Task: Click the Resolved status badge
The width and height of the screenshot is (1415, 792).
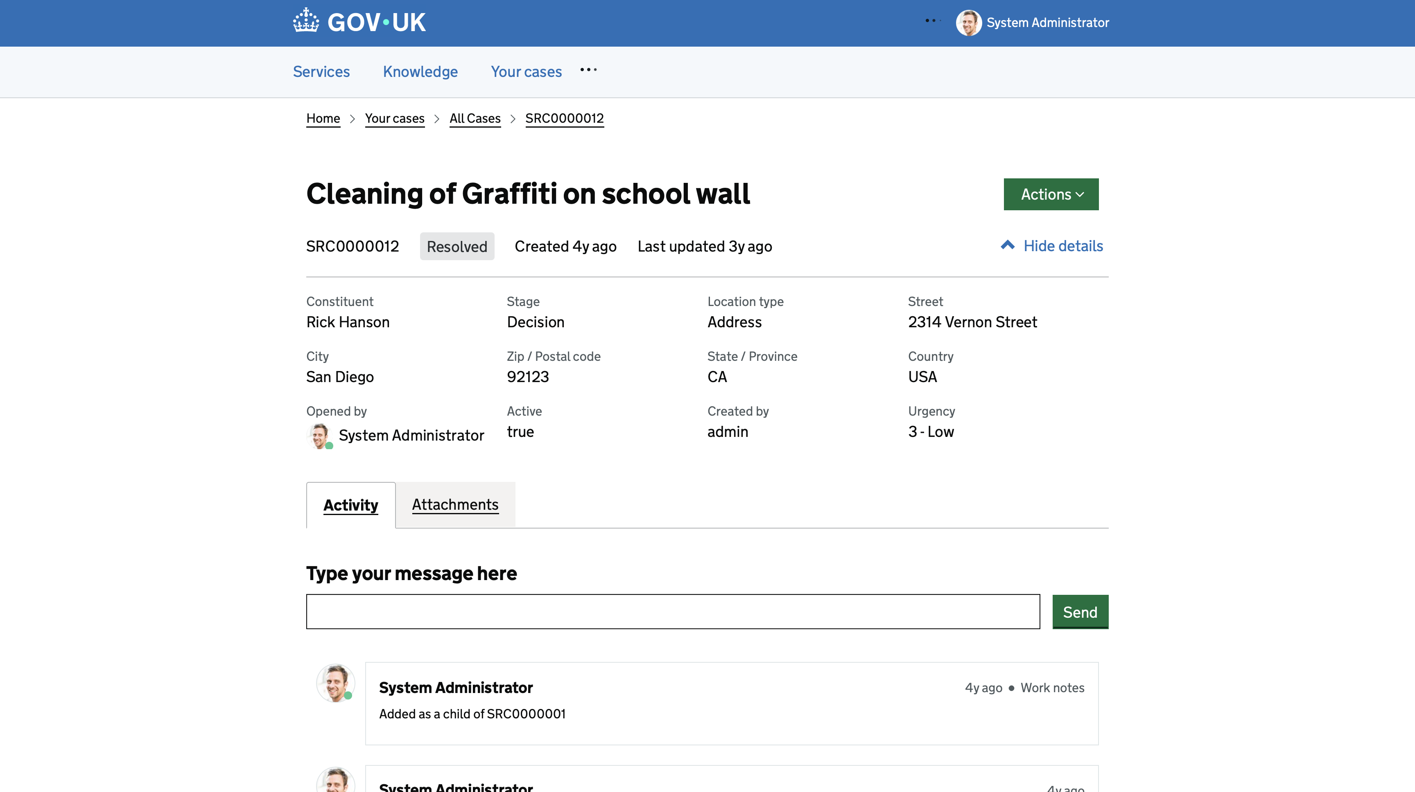Action: (x=457, y=246)
